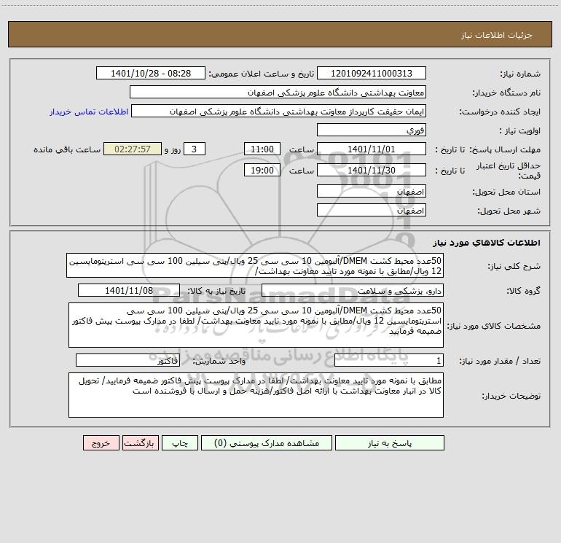Viewport: 561px width, 543px height.
Task: Click the بازگشت back button
Action: pos(140,442)
